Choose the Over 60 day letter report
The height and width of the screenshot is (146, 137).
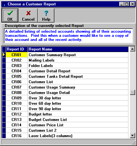click(x=67, y=103)
